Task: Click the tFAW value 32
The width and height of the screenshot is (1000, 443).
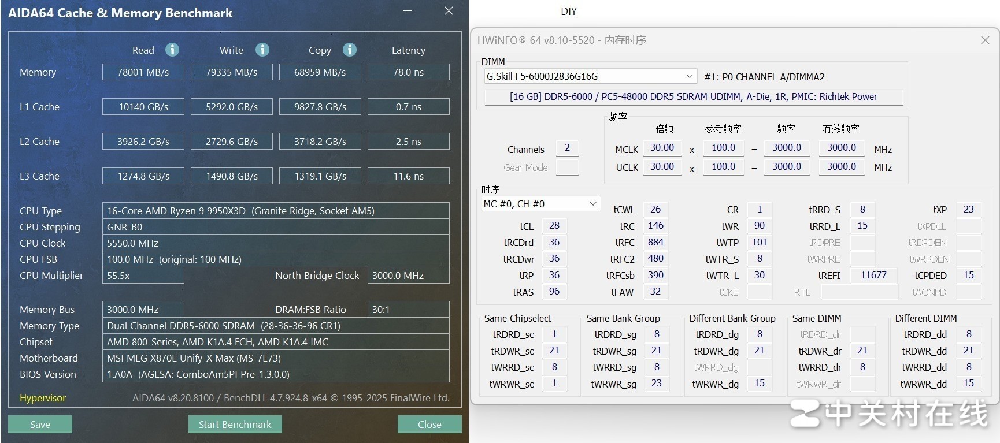Action: pyautogui.click(x=655, y=292)
